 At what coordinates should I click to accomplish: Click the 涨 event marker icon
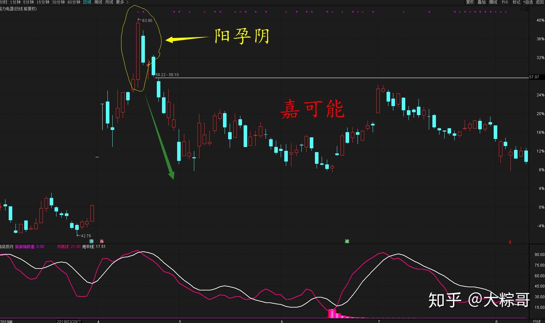(x=102, y=241)
